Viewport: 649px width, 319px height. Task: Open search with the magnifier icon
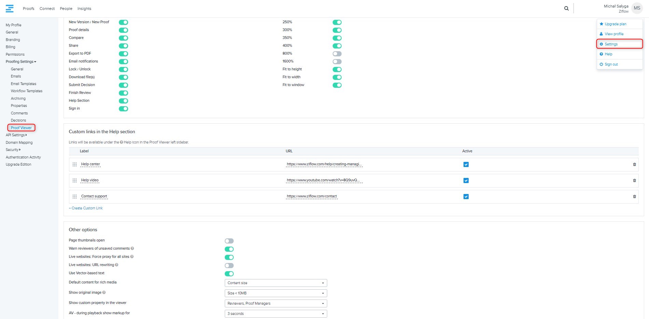pyautogui.click(x=566, y=9)
